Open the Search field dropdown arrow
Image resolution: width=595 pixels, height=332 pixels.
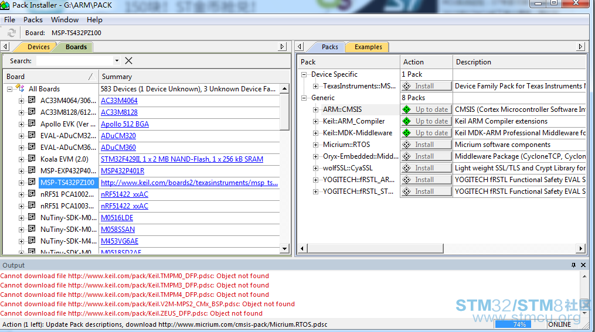117,61
